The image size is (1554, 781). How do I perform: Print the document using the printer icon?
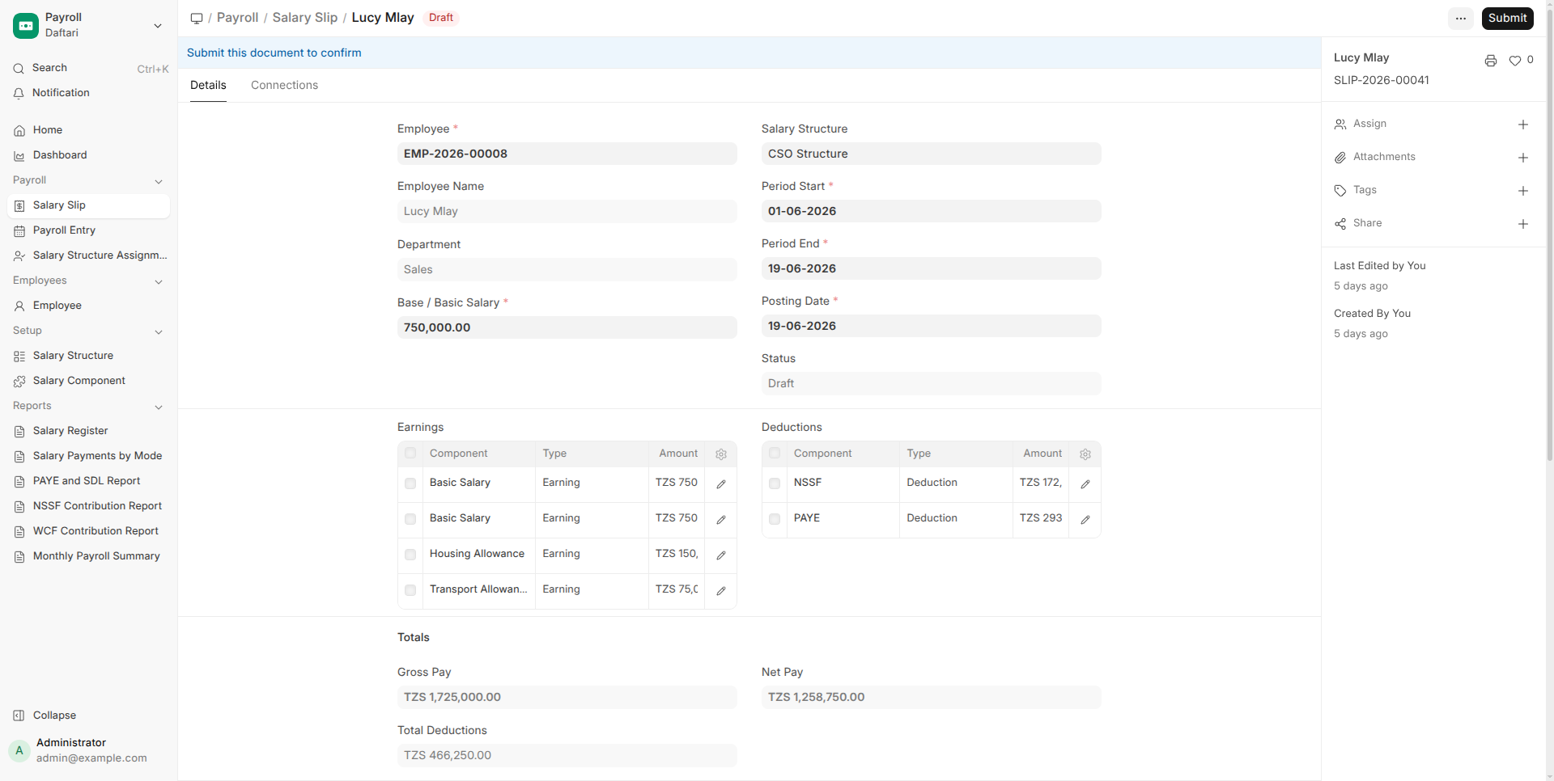pyautogui.click(x=1491, y=61)
